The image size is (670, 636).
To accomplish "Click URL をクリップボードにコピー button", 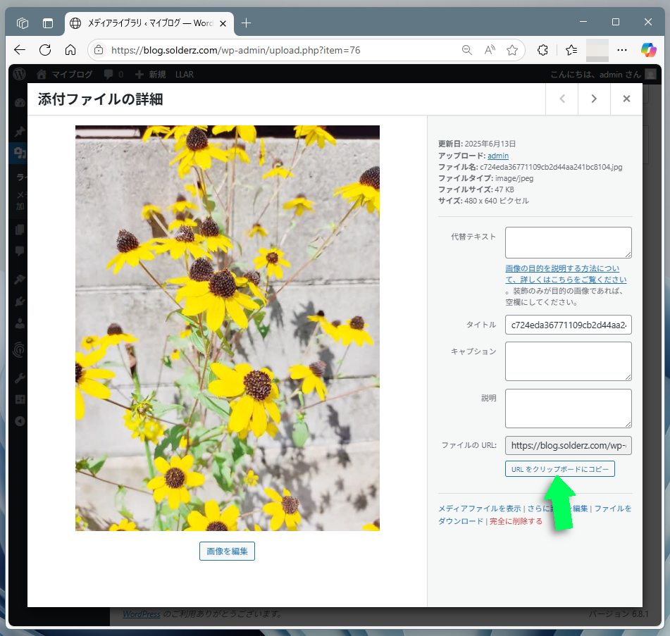I will [559, 469].
